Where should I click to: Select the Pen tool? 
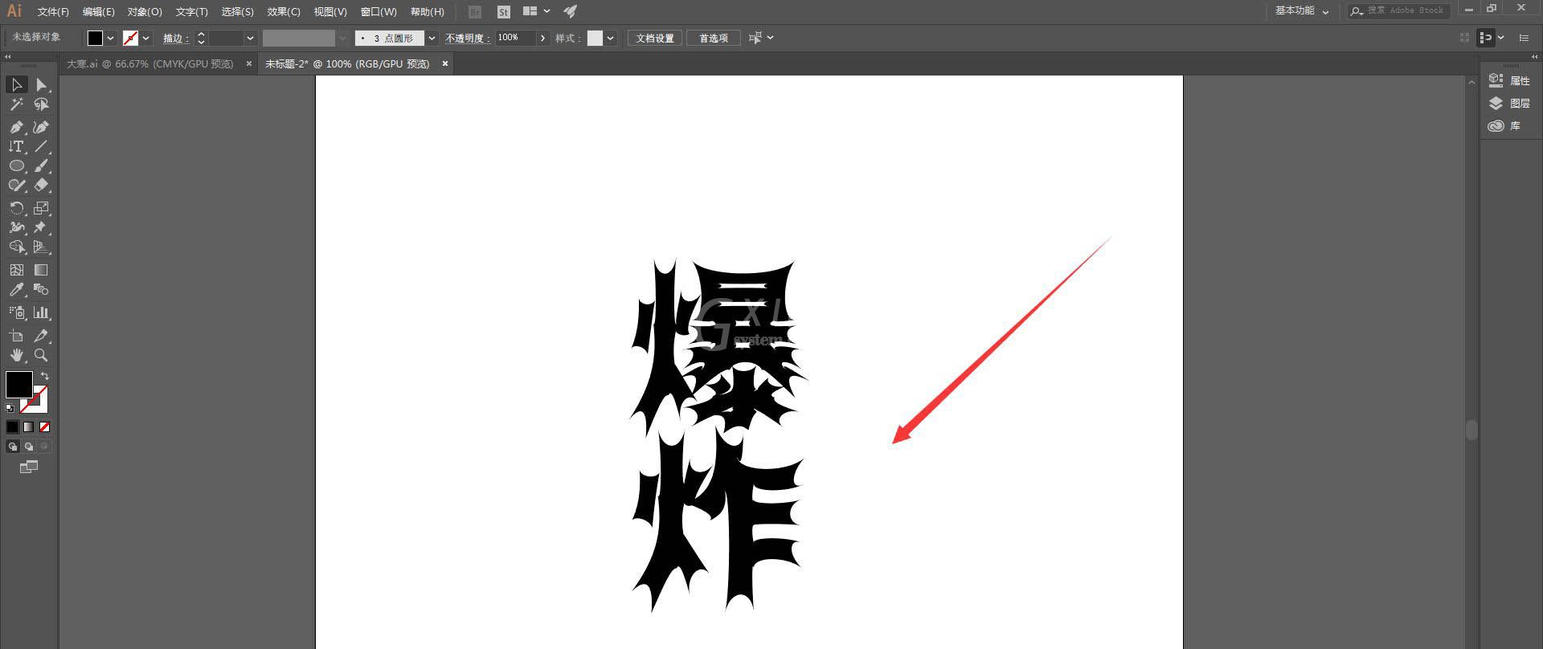(16, 127)
